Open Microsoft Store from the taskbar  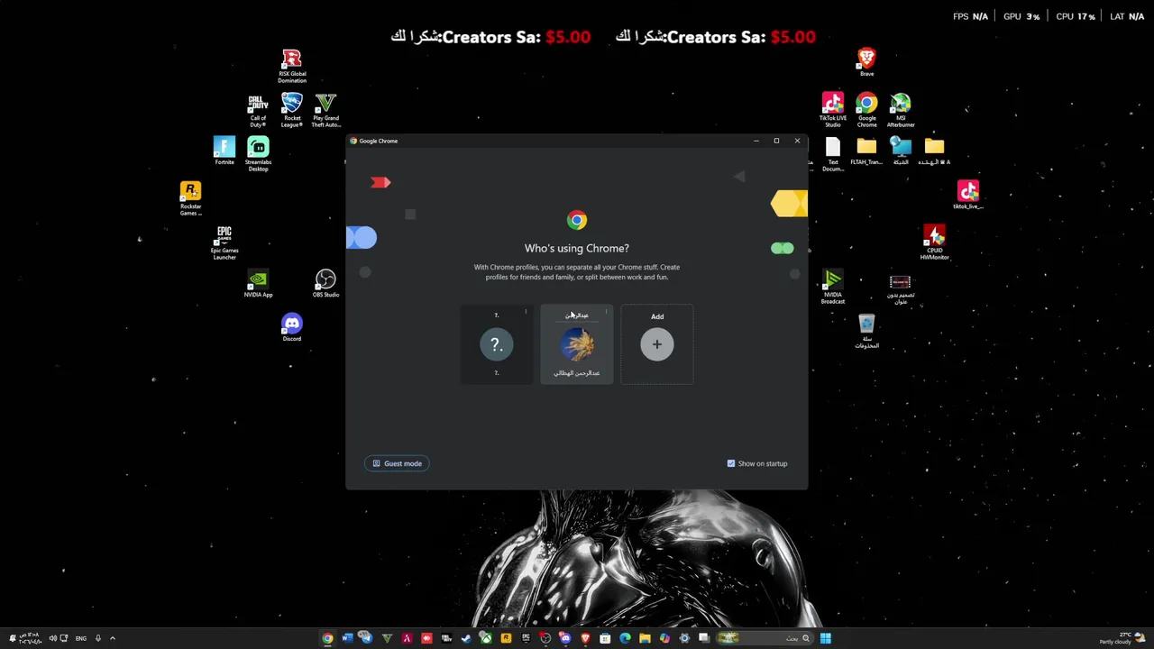[x=605, y=638]
